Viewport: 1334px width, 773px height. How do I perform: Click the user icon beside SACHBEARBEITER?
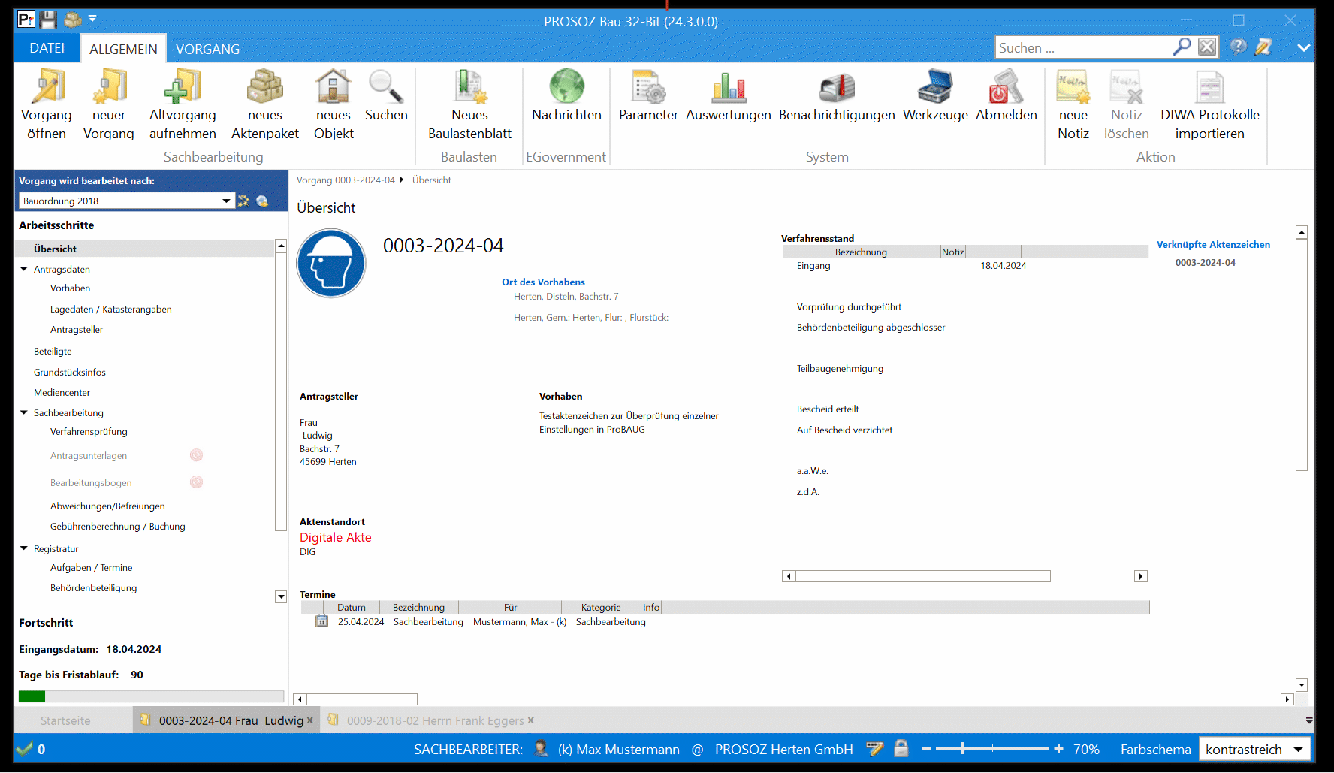(x=541, y=748)
